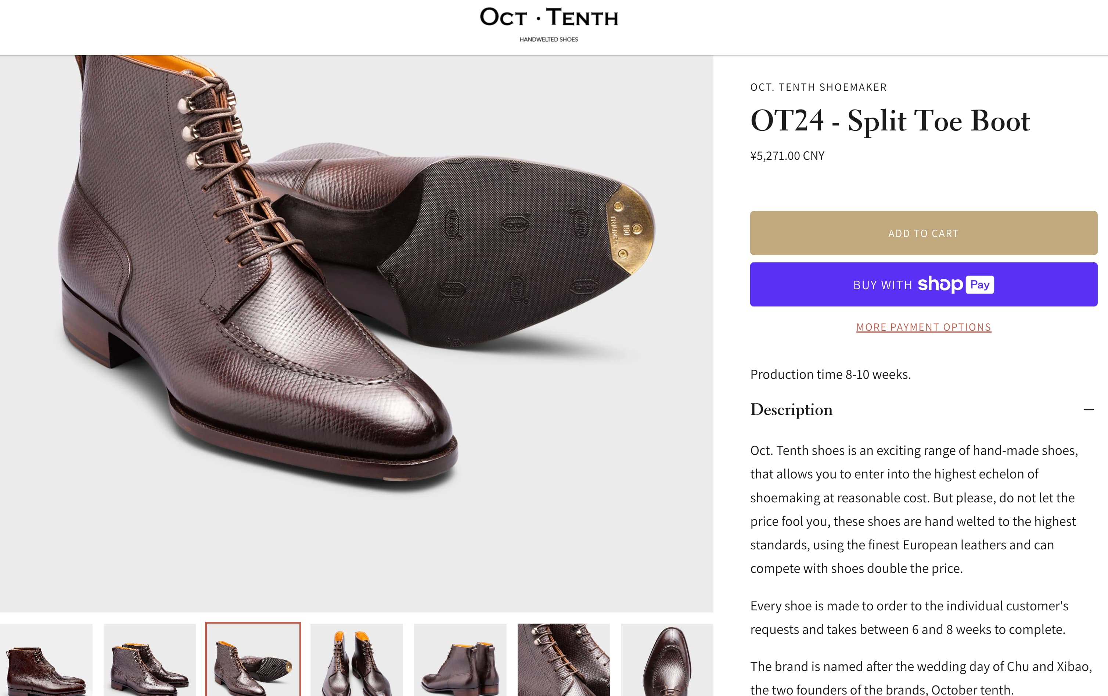The height and width of the screenshot is (696, 1108).
Task: Select second thumbnail of angled boot pair
Action: coord(150,660)
